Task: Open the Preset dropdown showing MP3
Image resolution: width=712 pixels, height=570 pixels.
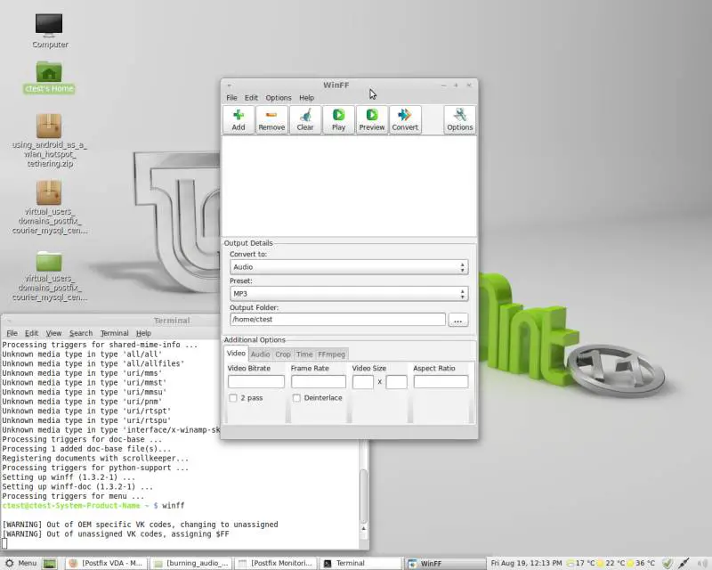Action: (349, 294)
